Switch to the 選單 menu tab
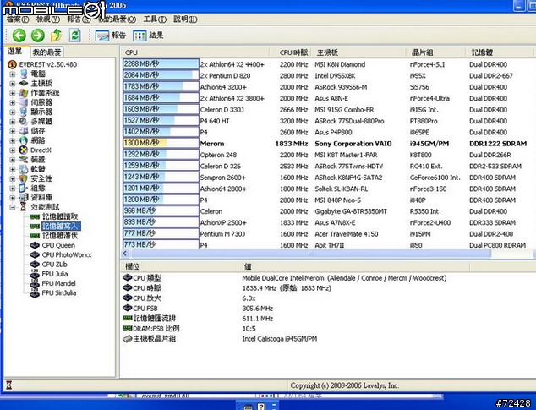The image size is (536, 410). click(16, 52)
